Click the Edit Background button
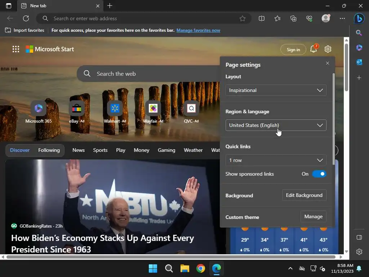Image resolution: width=369 pixels, height=277 pixels. (304, 195)
